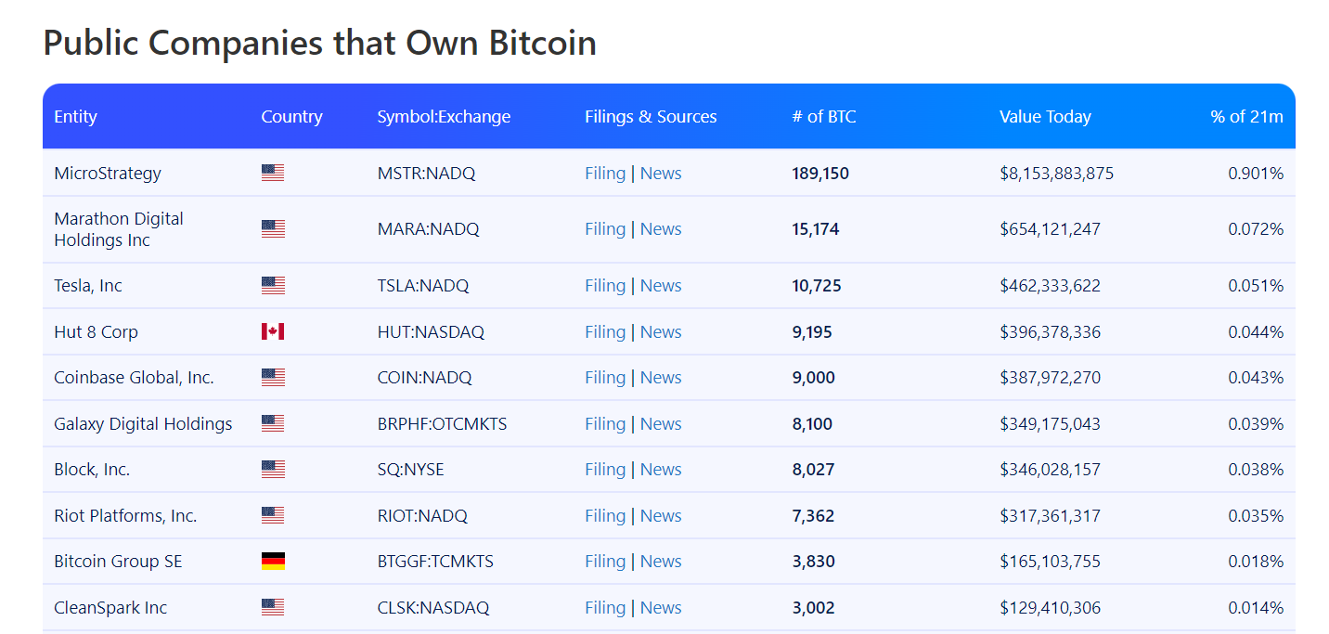Select the Coinbase Global, Inc. name
This screenshot has width=1329, height=634.
pos(134,378)
